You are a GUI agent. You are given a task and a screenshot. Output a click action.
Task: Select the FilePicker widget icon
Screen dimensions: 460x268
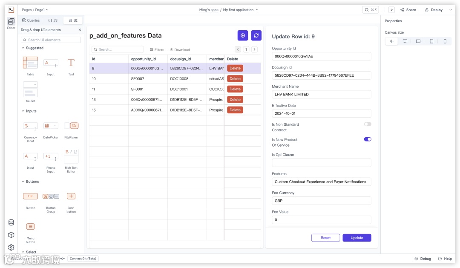(x=71, y=126)
